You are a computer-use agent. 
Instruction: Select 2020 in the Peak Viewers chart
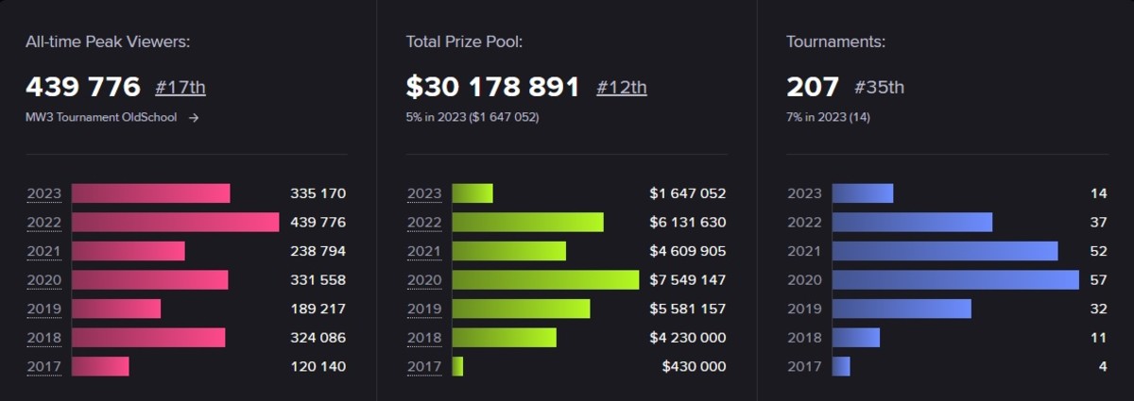coord(43,280)
